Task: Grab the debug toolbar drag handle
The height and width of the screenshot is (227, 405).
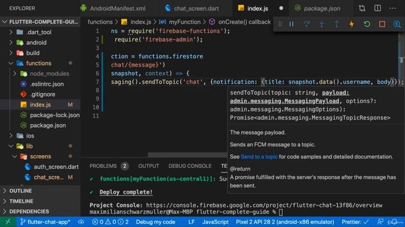Action: [280, 24]
